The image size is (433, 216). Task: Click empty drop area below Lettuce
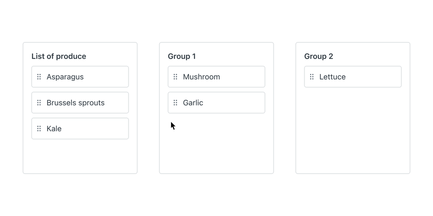click(353, 130)
